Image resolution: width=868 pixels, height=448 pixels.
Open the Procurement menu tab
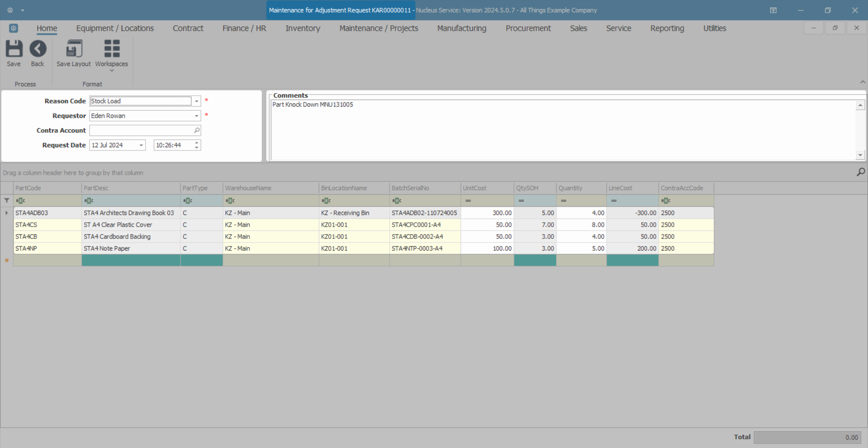coord(528,28)
